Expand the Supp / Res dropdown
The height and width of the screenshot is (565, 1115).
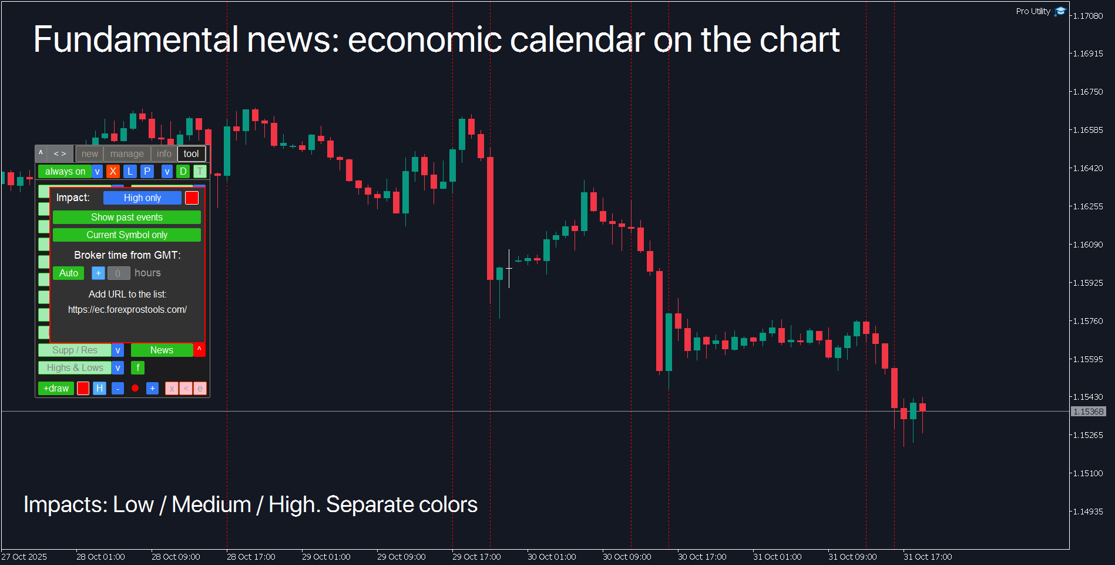[117, 350]
